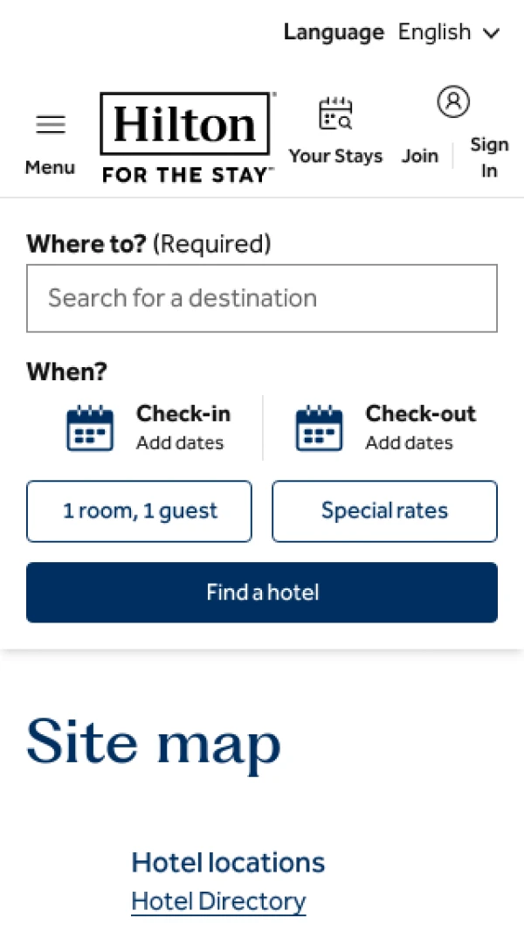Click Add dates under Check-out
Image resolution: width=524 pixels, height=931 pixels.
[x=409, y=443]
